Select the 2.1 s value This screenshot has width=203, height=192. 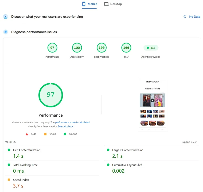click(x=117, y=156)
